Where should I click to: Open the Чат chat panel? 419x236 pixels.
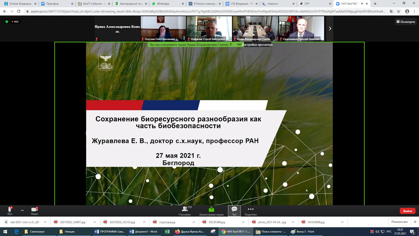click(x=234, y=210)
